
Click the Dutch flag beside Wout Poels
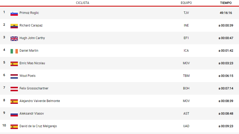click(14, 76)
